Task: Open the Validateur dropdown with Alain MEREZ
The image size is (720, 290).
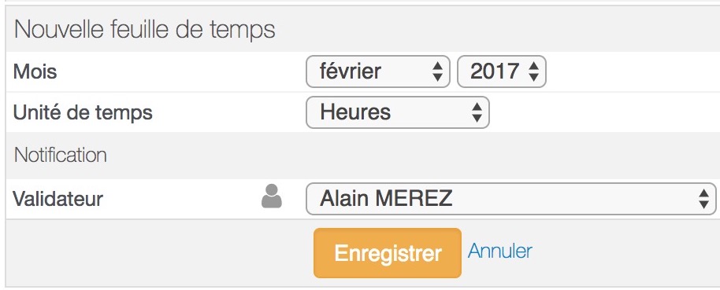Action: pyautogui.click(x=510, y=199)
